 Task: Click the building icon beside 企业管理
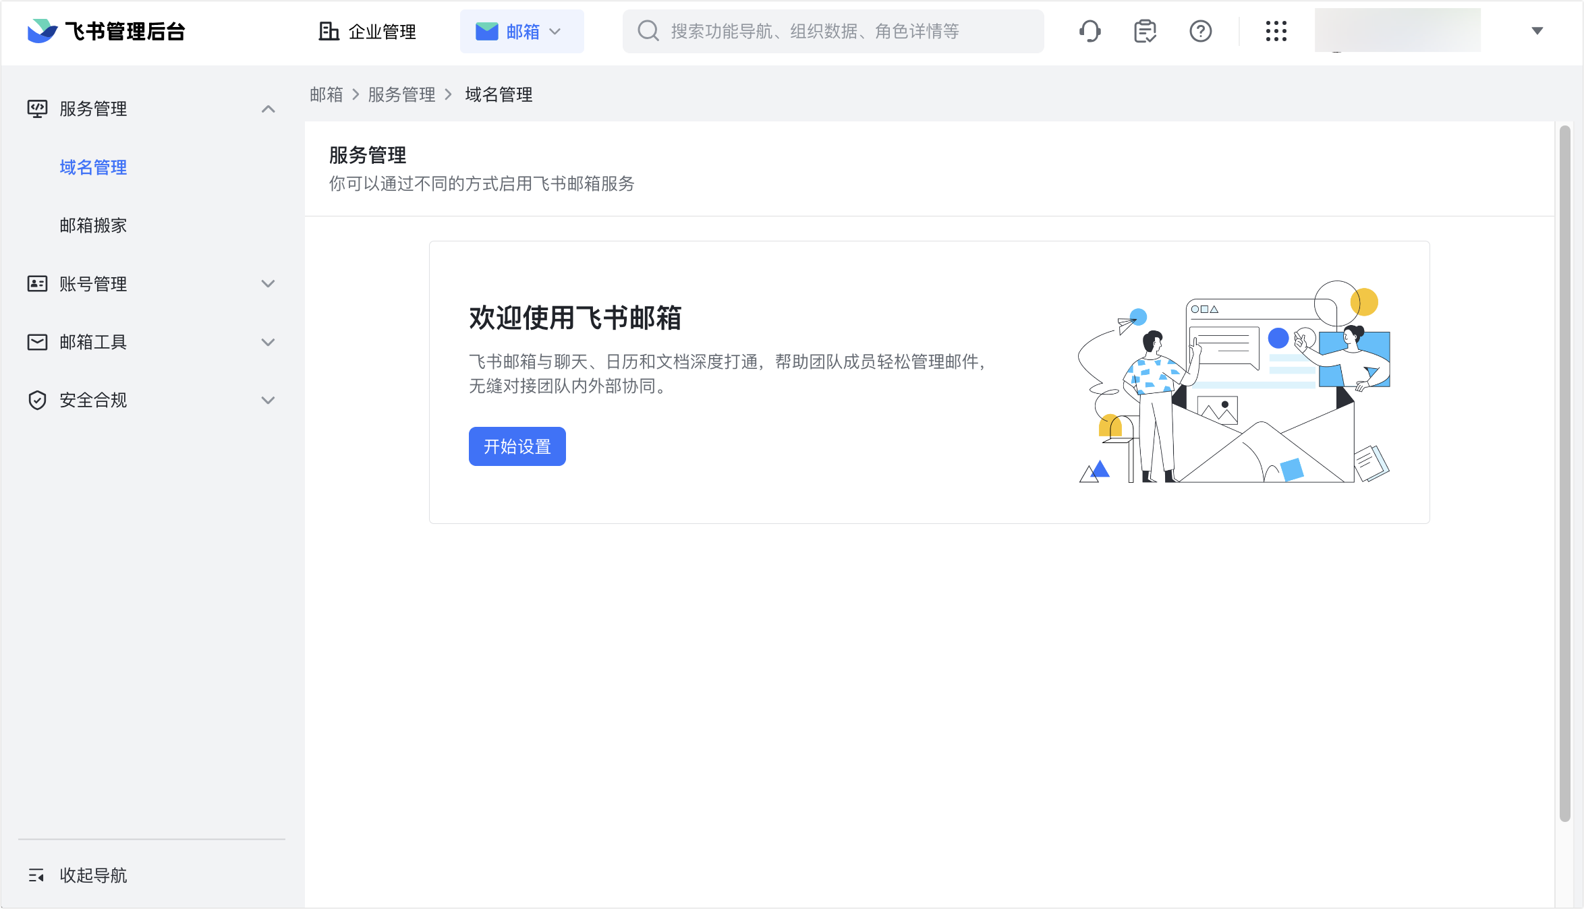tap(329, 31)
